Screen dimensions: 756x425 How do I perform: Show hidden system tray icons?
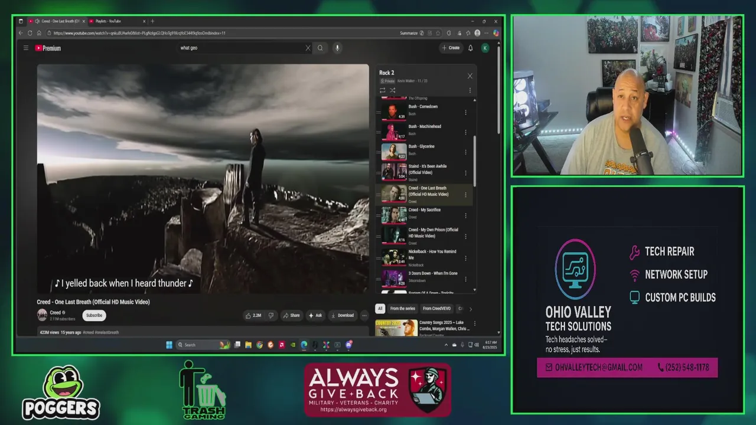[446, 345]
